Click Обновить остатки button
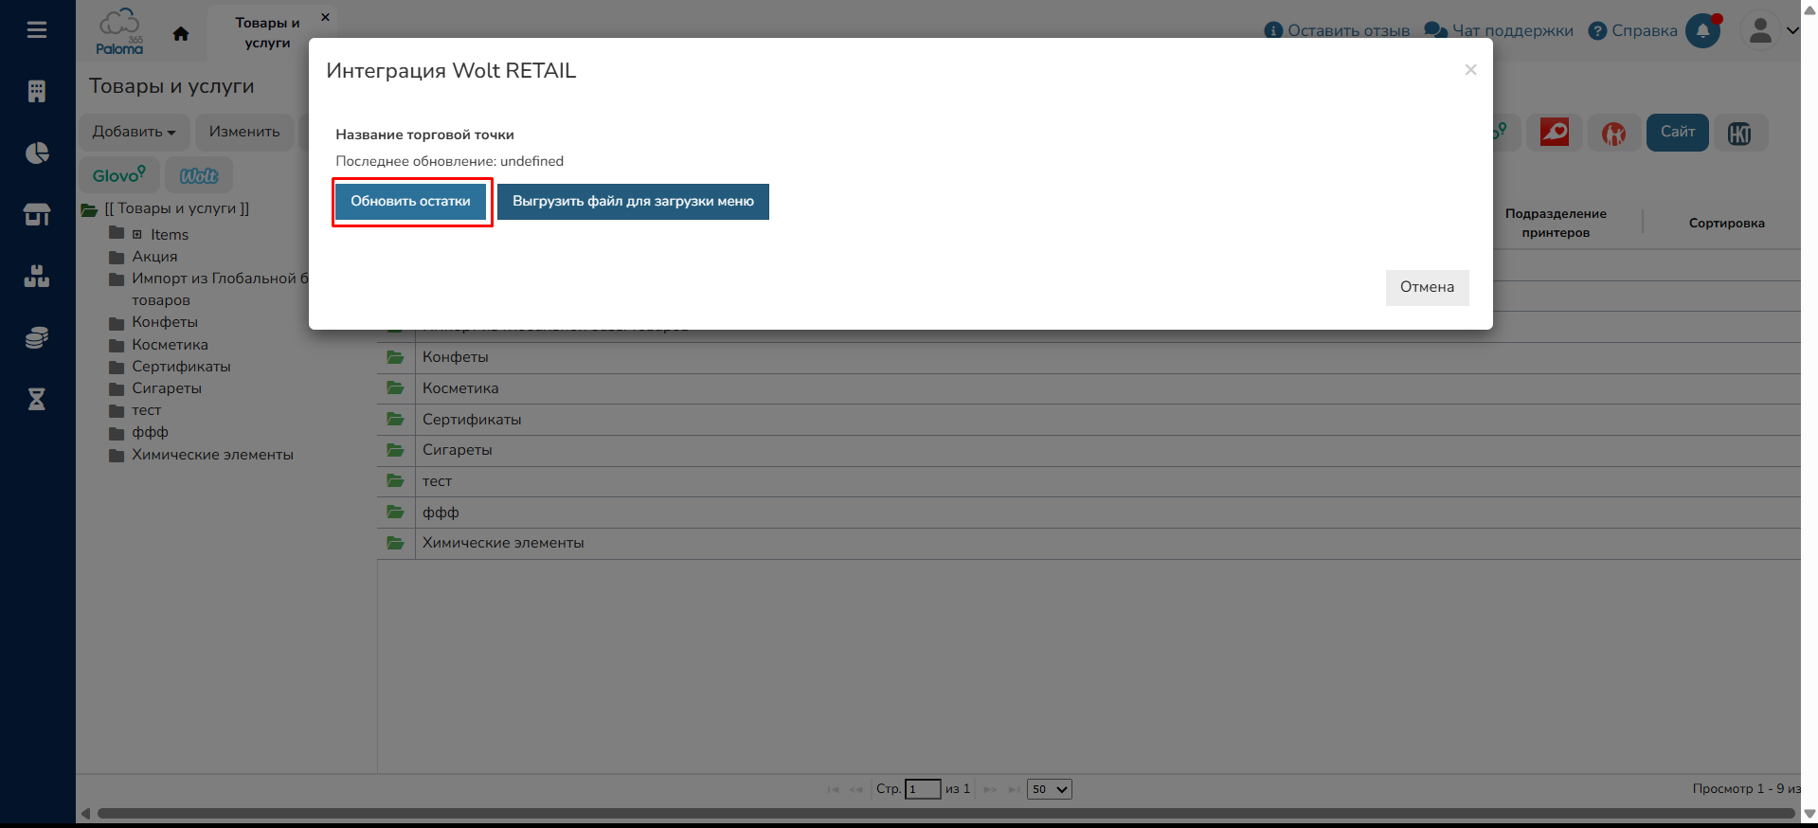 point(410,202)
